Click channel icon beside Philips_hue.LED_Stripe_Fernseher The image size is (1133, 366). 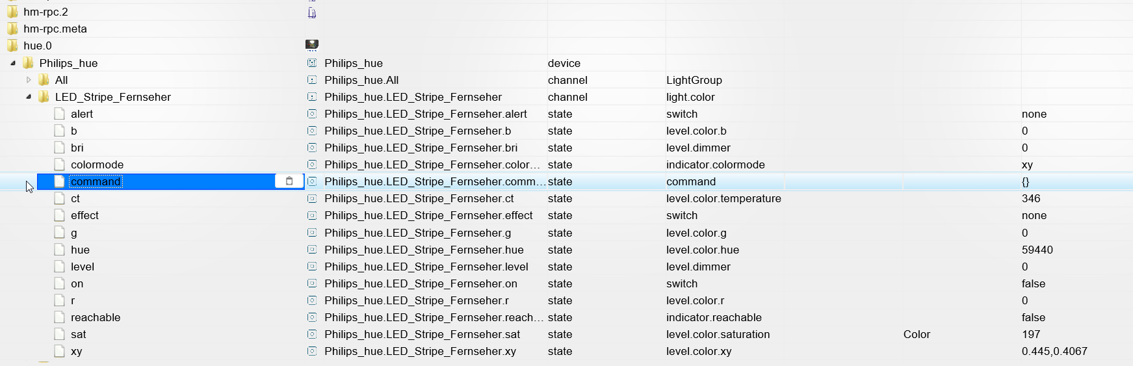coord(312,97)
